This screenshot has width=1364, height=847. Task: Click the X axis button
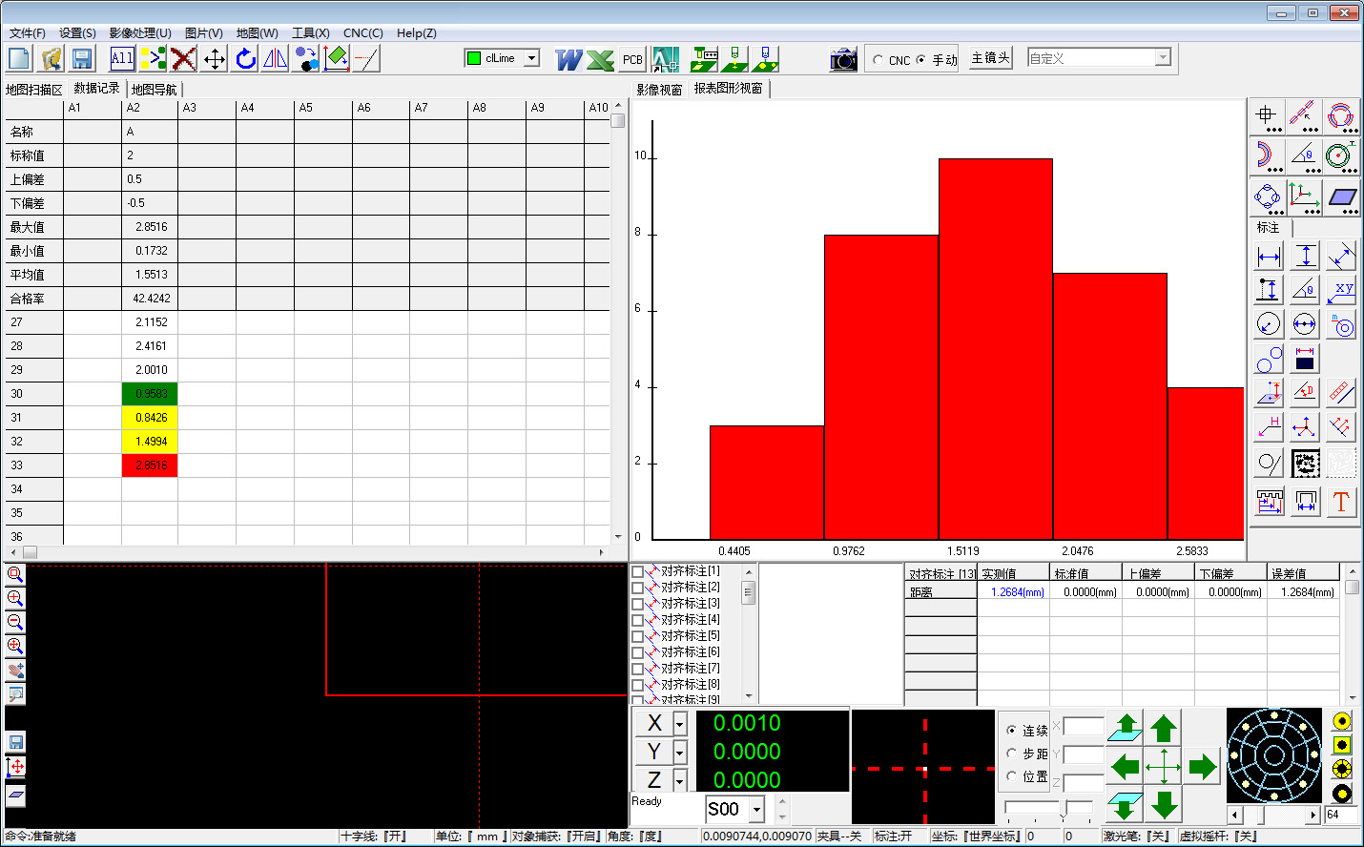tap(654, 724)
